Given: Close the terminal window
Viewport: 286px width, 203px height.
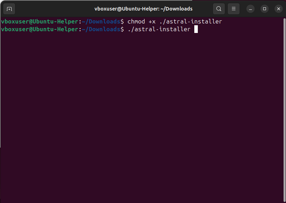Looking at the screenshot, I should [x=279, y=9].
